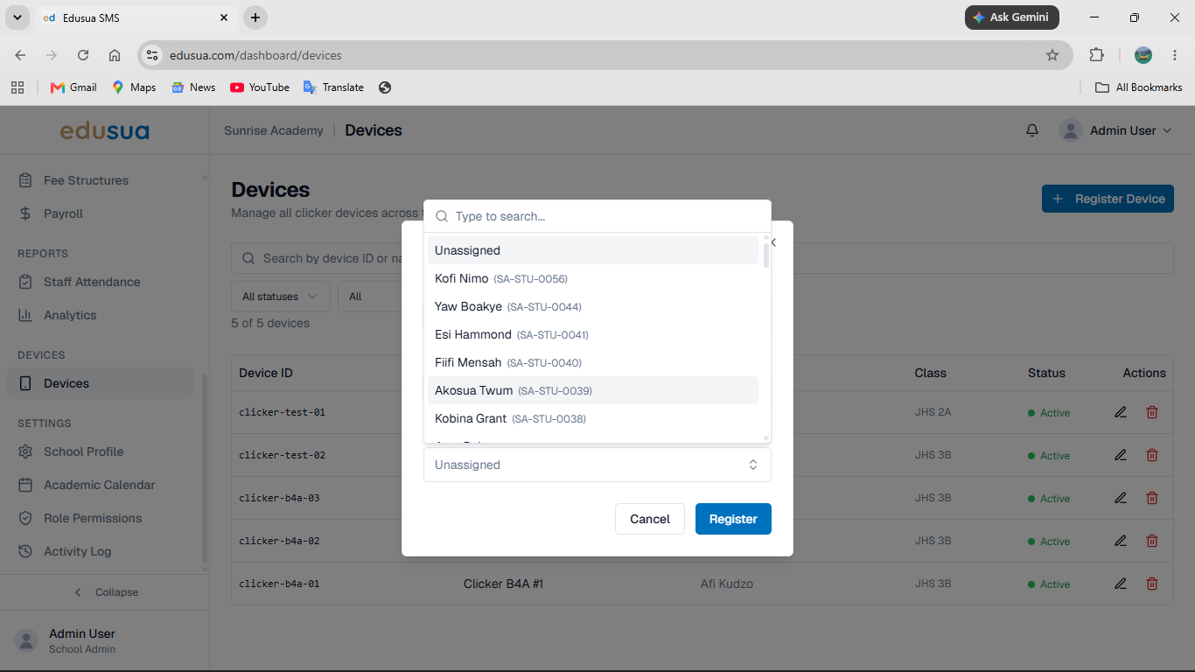Screen dimensions: 1195x672
Task: Close the Edusua SMS tab
Action: click(x=224, y=17)
